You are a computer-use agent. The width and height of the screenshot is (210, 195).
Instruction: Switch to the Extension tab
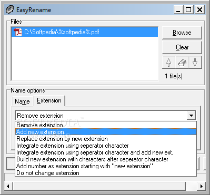pos(49,100)
